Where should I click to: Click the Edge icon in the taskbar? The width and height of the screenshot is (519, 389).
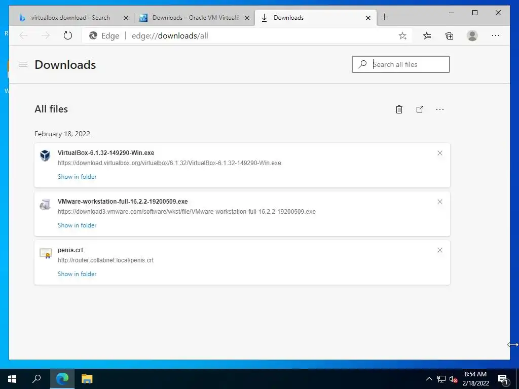[x=62, y=379]
